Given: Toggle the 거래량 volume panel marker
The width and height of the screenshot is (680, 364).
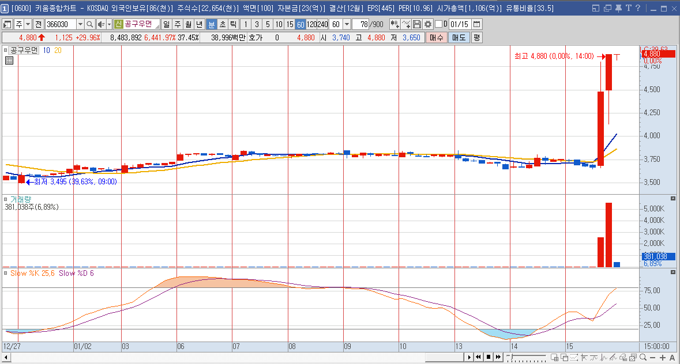Looking at the screenshot, I should [x=6, y=199].
